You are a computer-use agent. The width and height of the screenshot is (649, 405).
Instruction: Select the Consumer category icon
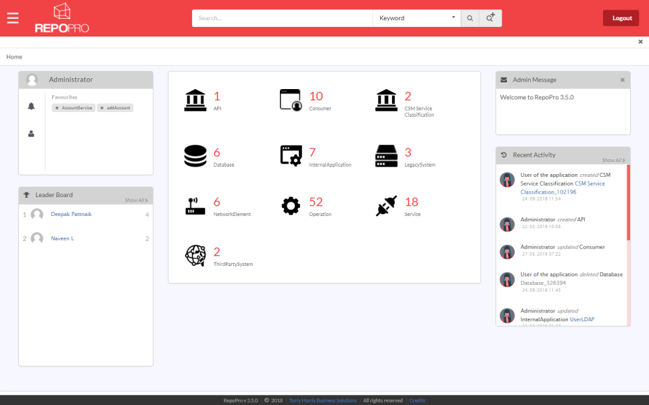coord(290,98)
